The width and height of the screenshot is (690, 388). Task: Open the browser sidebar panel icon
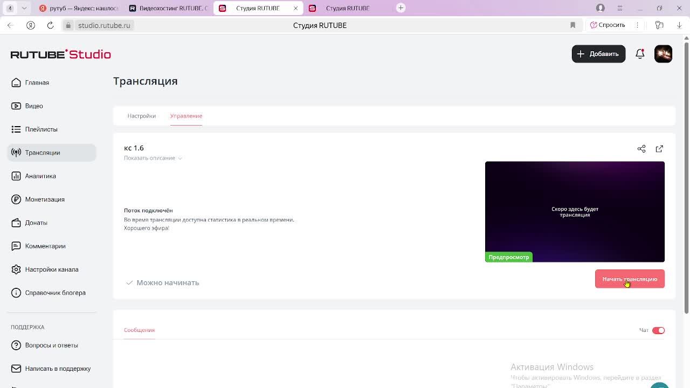coord(659,25)
